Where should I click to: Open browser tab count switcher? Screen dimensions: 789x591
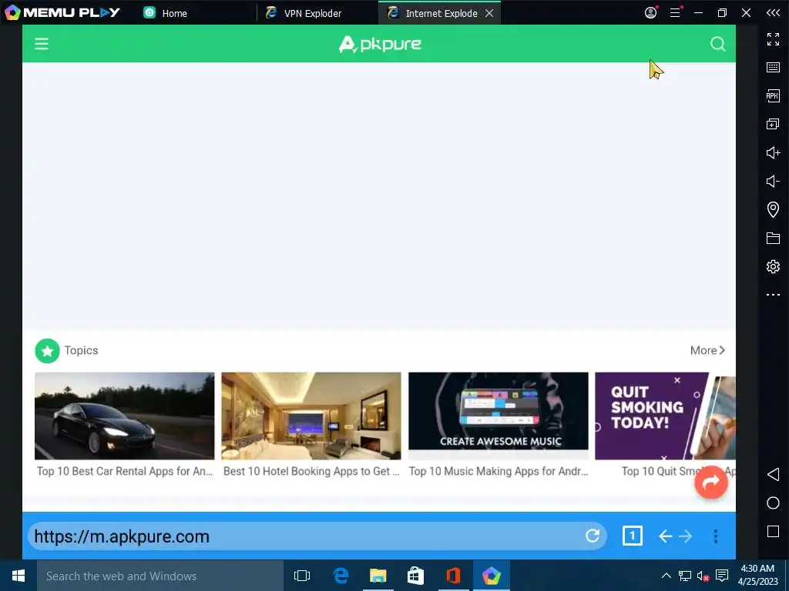click(632, 536)
